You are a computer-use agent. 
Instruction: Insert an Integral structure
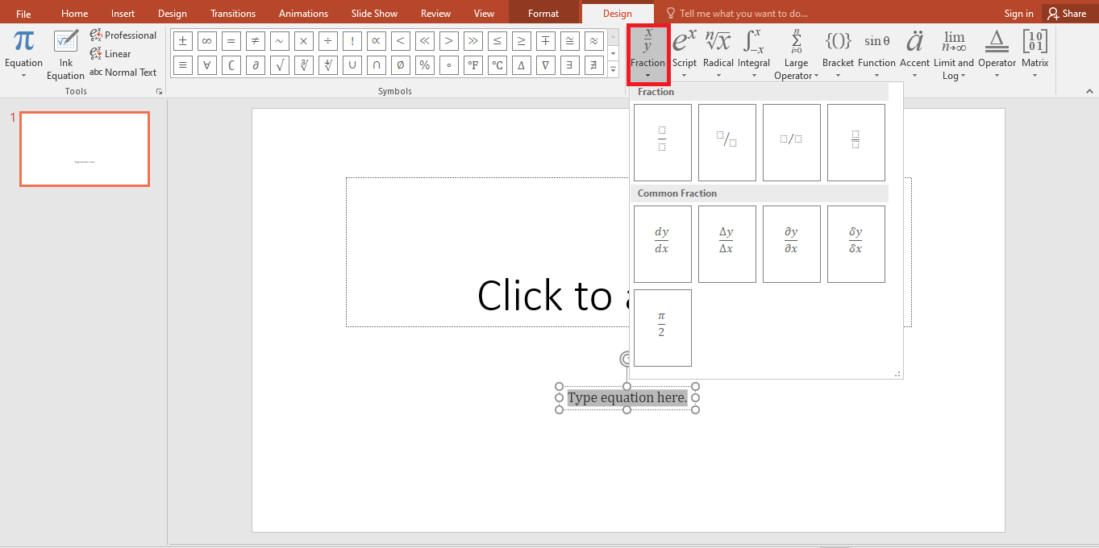click(754, 48)
